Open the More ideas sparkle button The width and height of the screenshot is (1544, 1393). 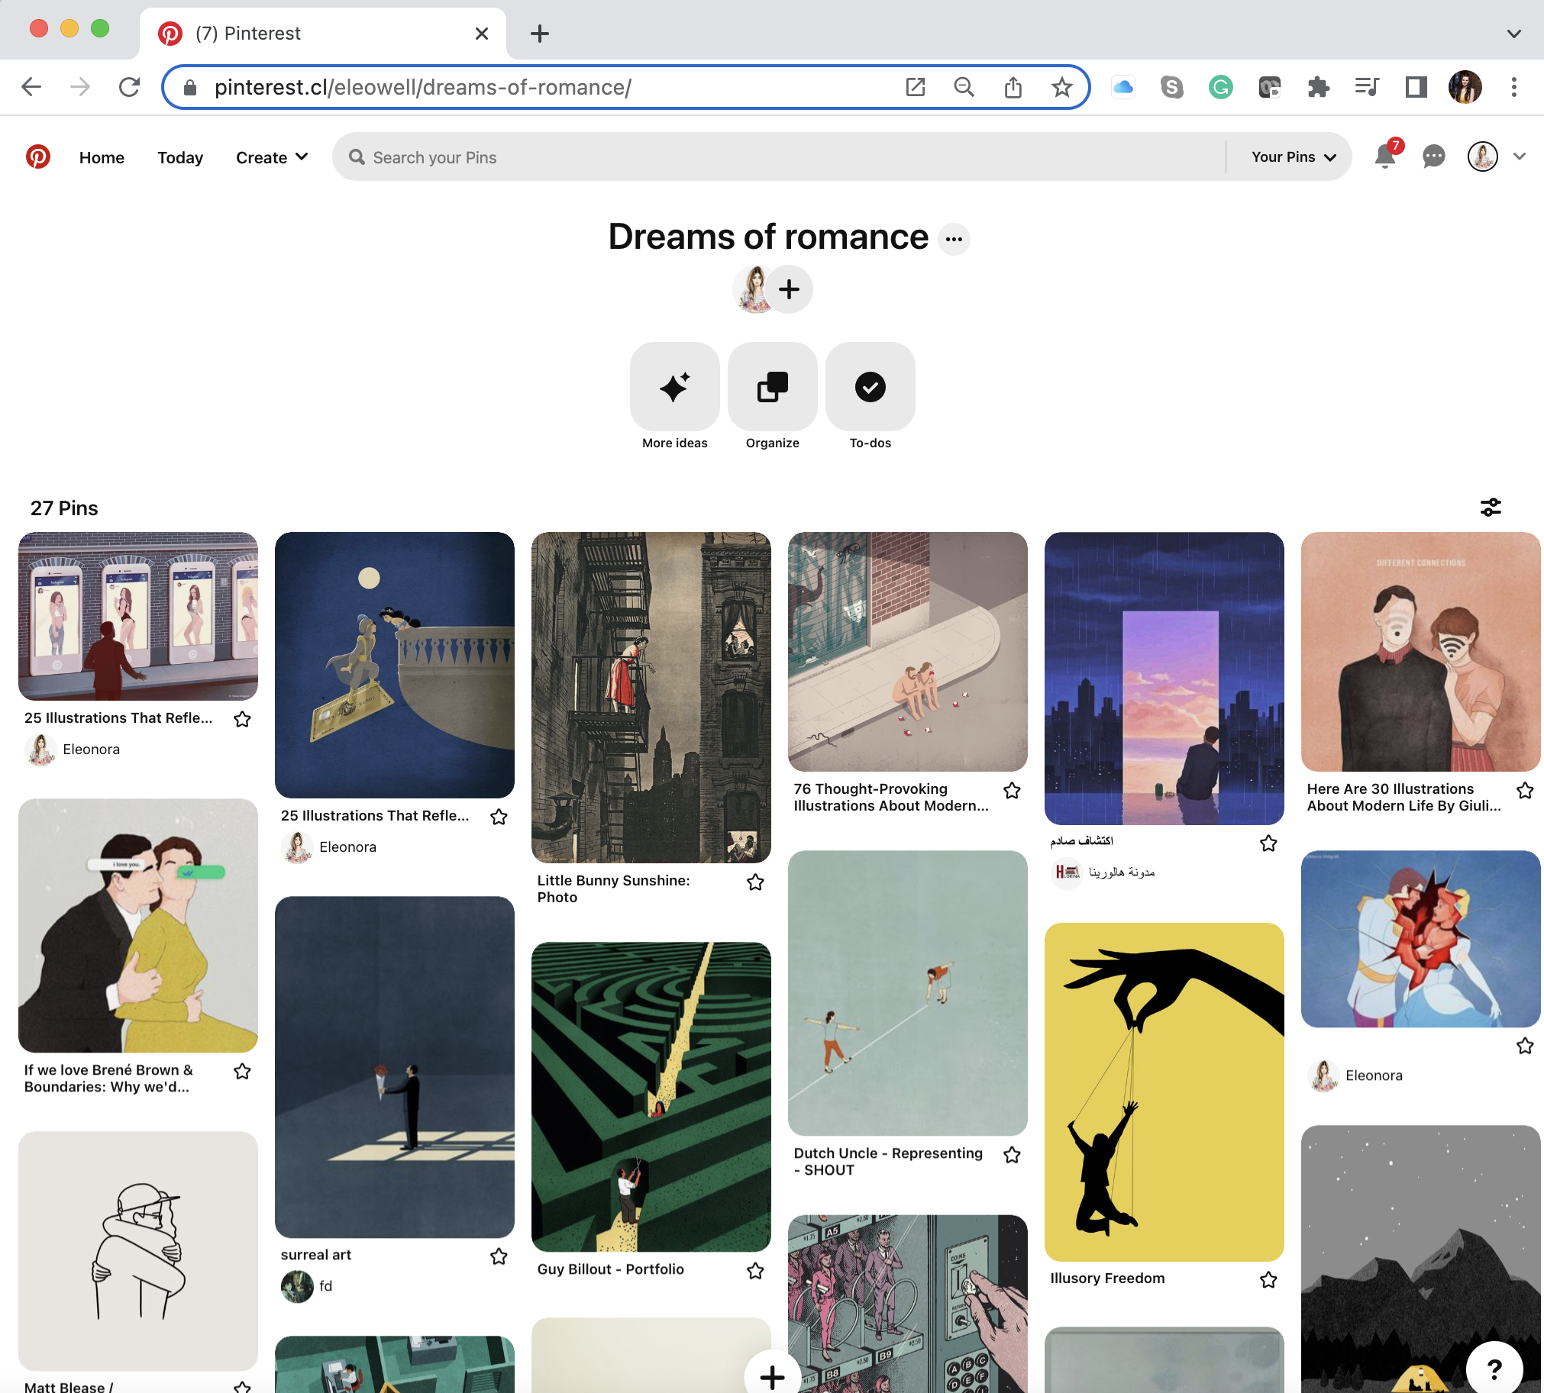674,387
